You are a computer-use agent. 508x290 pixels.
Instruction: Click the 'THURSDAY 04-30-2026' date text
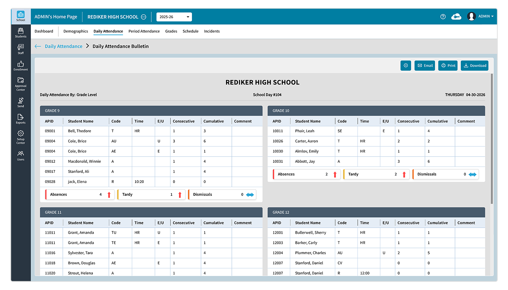click(x=465, y=95)
